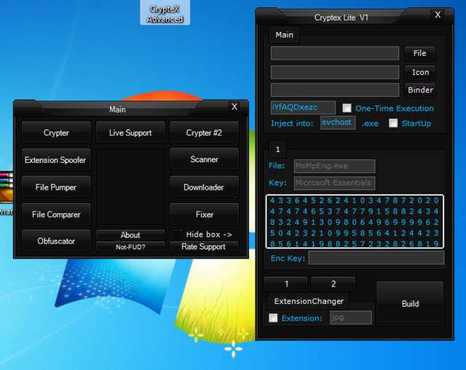Open the Scanner tool
The height and width of the screenshot is (370, 466).
(204, 159)
